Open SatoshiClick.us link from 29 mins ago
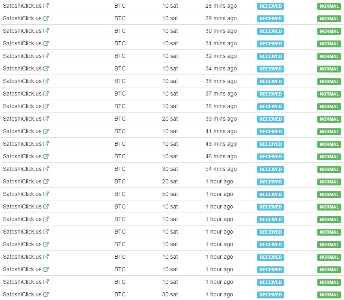Screen dimensions: 344x300 point(22,19)
